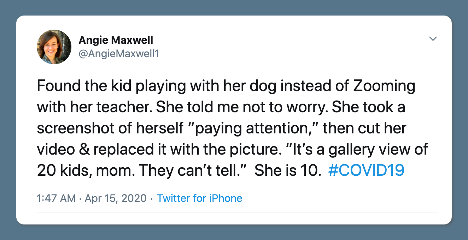This screenshot has width=468, height=240.
Task: Click the text '20 kids, mom.'
Action: [x=86, y=170]
